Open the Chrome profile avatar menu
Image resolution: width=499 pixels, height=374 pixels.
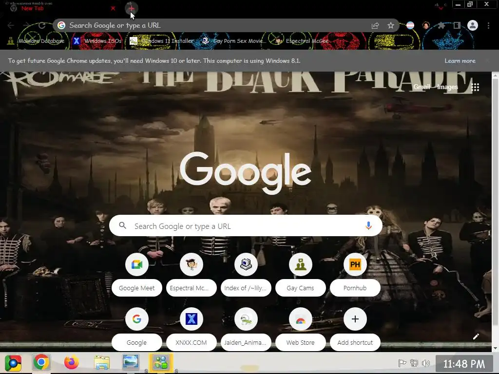click(x=473, y=25)
